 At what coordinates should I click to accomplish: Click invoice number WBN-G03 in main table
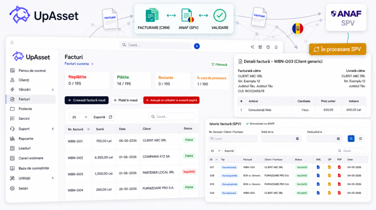tap(75, 174)
